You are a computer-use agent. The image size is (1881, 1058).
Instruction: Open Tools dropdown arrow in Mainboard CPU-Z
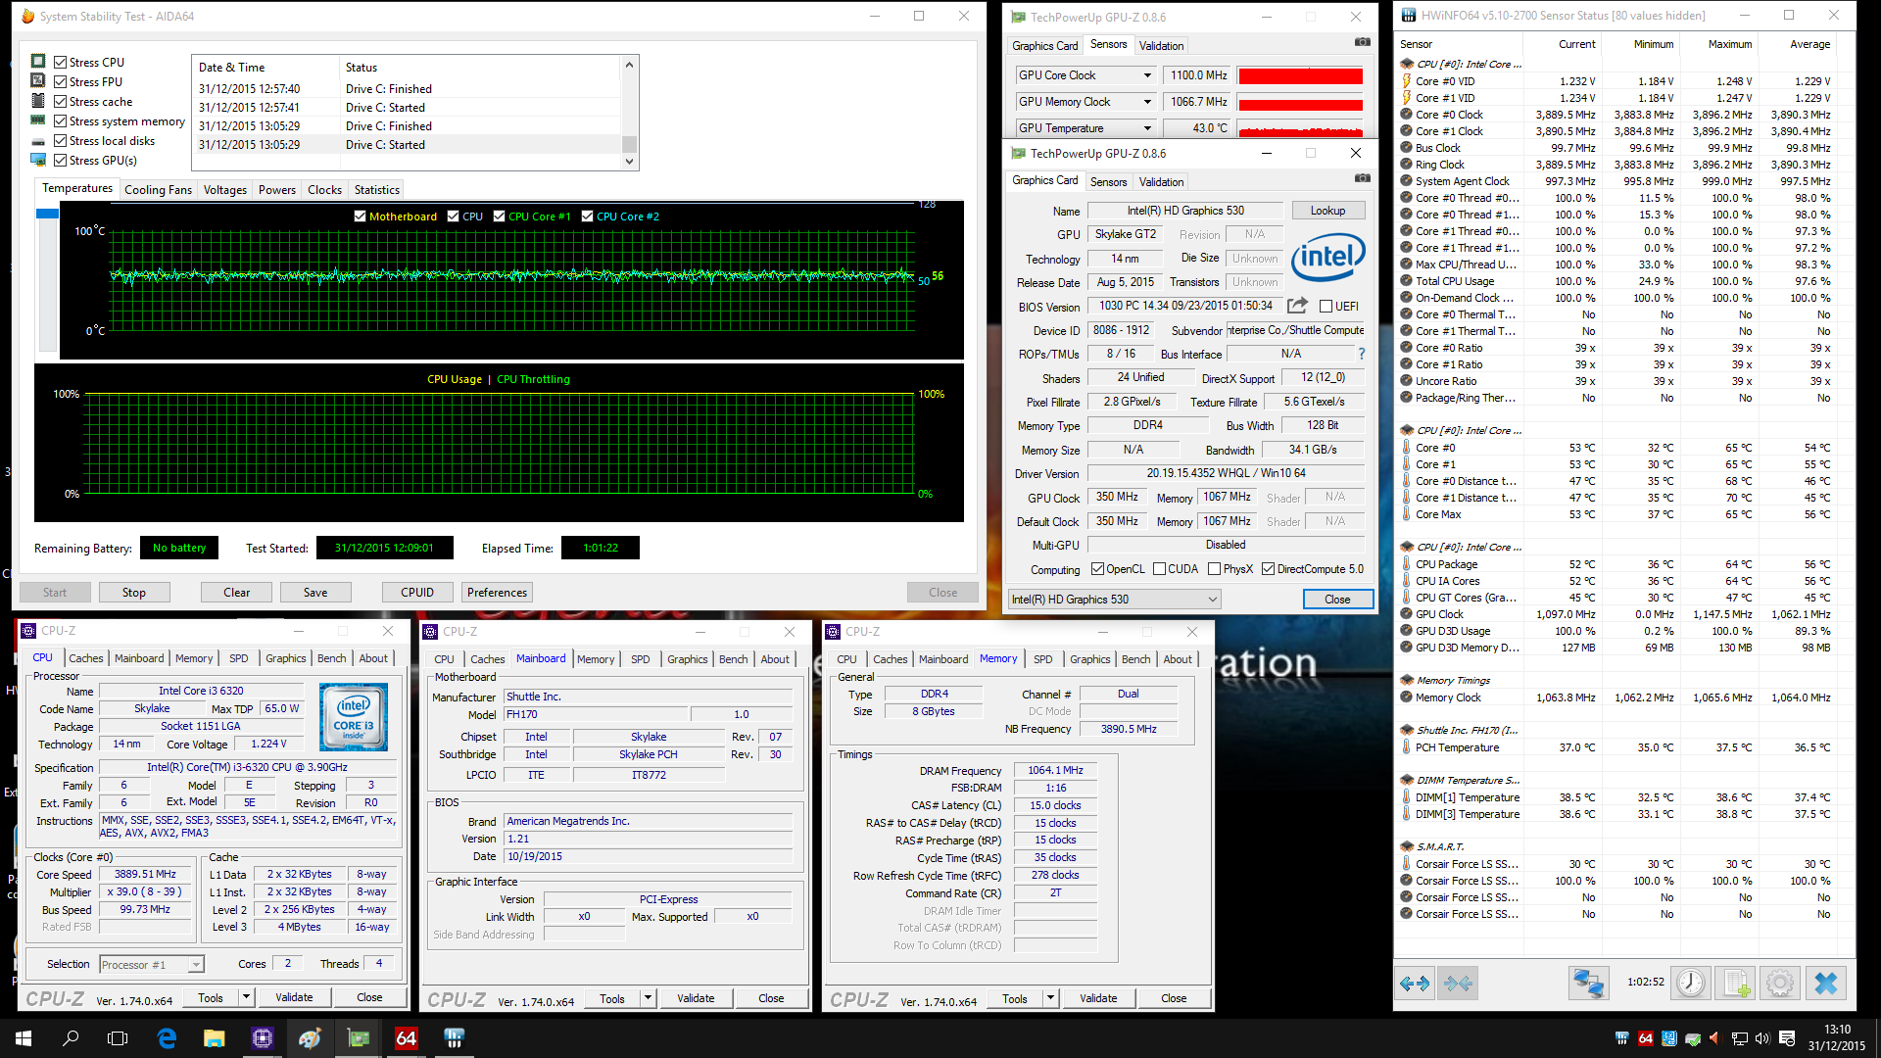[648, 998]
